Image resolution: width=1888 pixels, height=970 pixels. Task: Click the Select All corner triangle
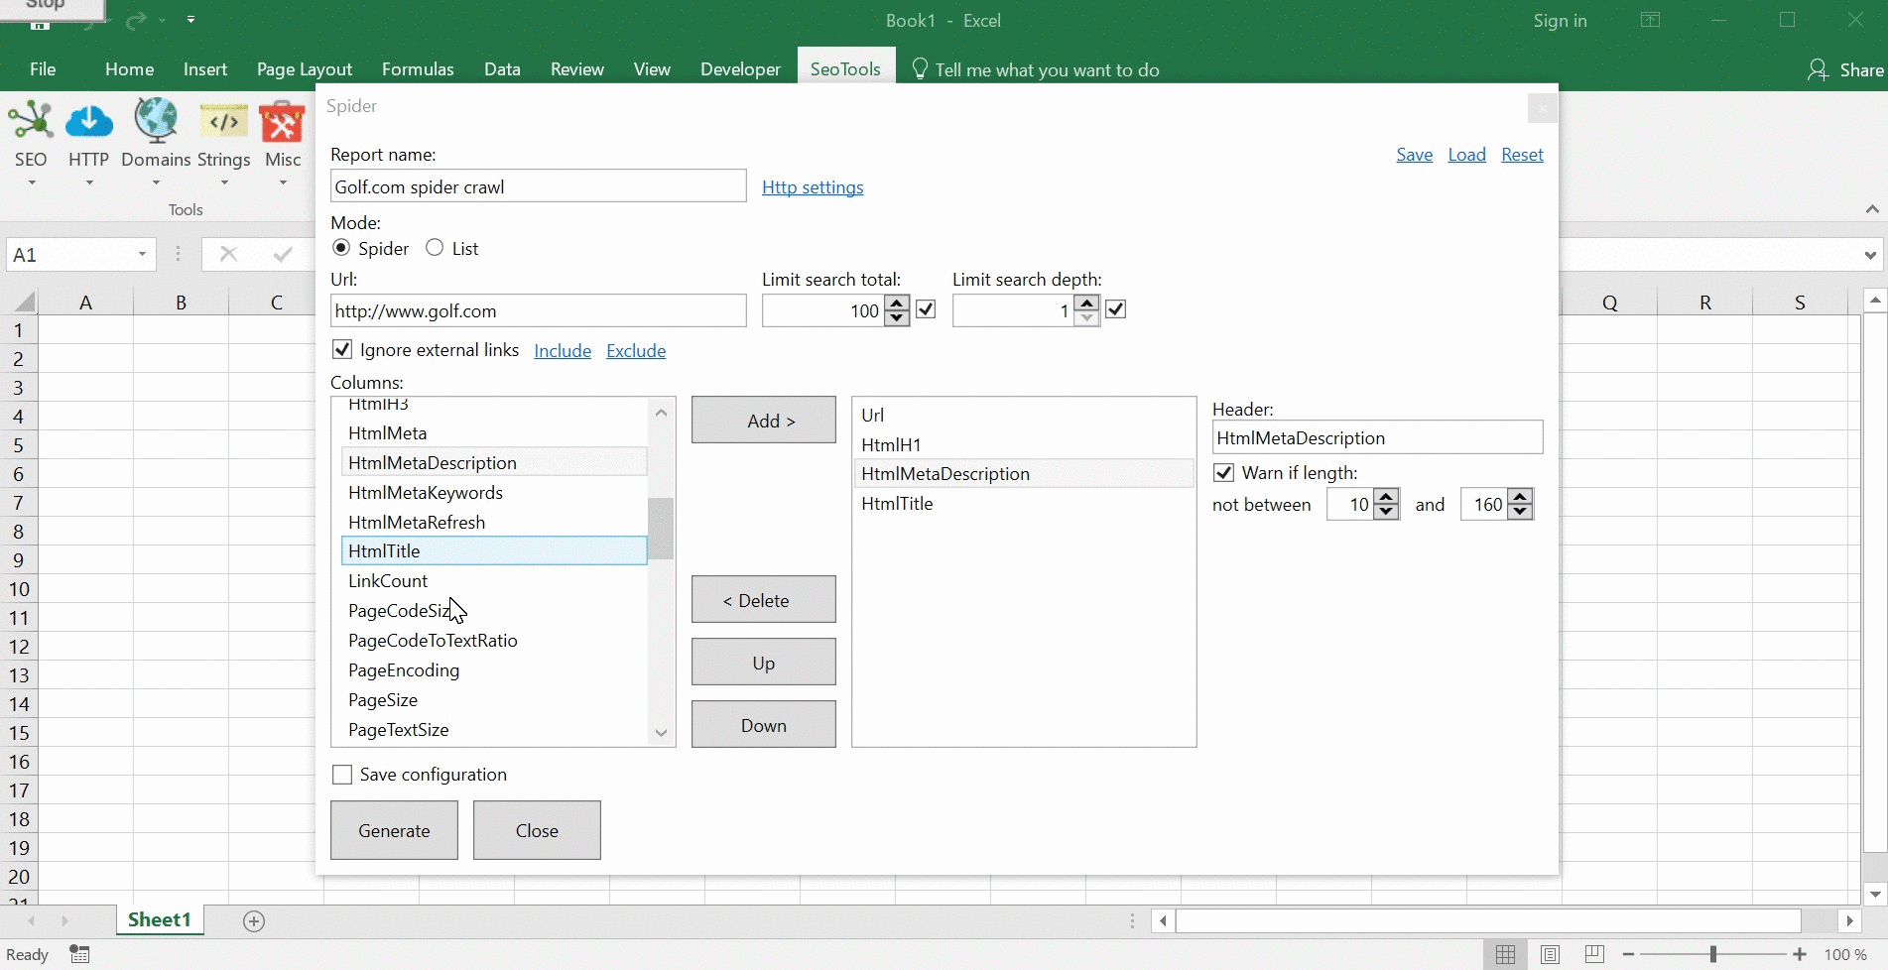point(25,302)
